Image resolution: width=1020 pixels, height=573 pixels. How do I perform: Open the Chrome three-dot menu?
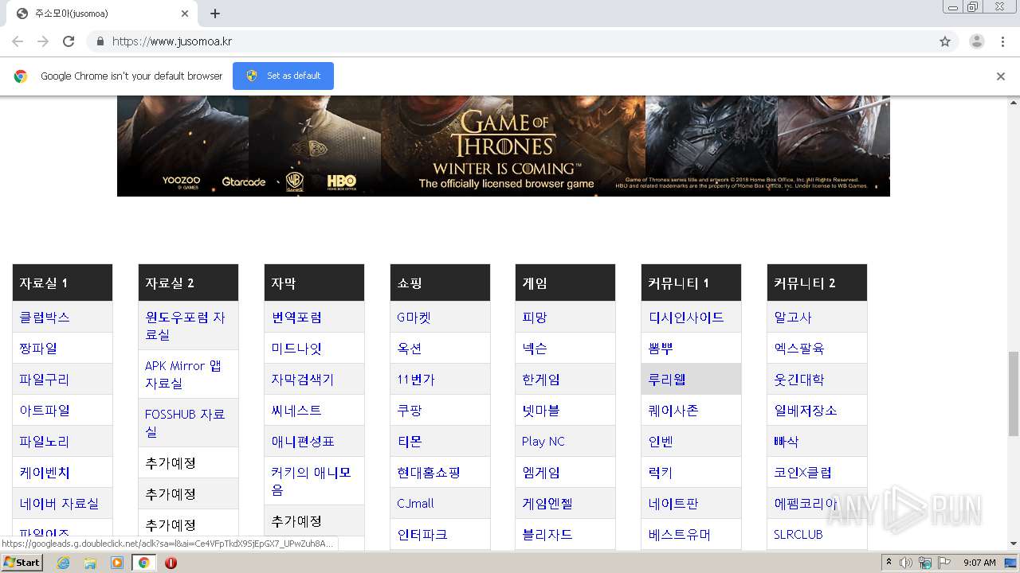[1002, 41]
